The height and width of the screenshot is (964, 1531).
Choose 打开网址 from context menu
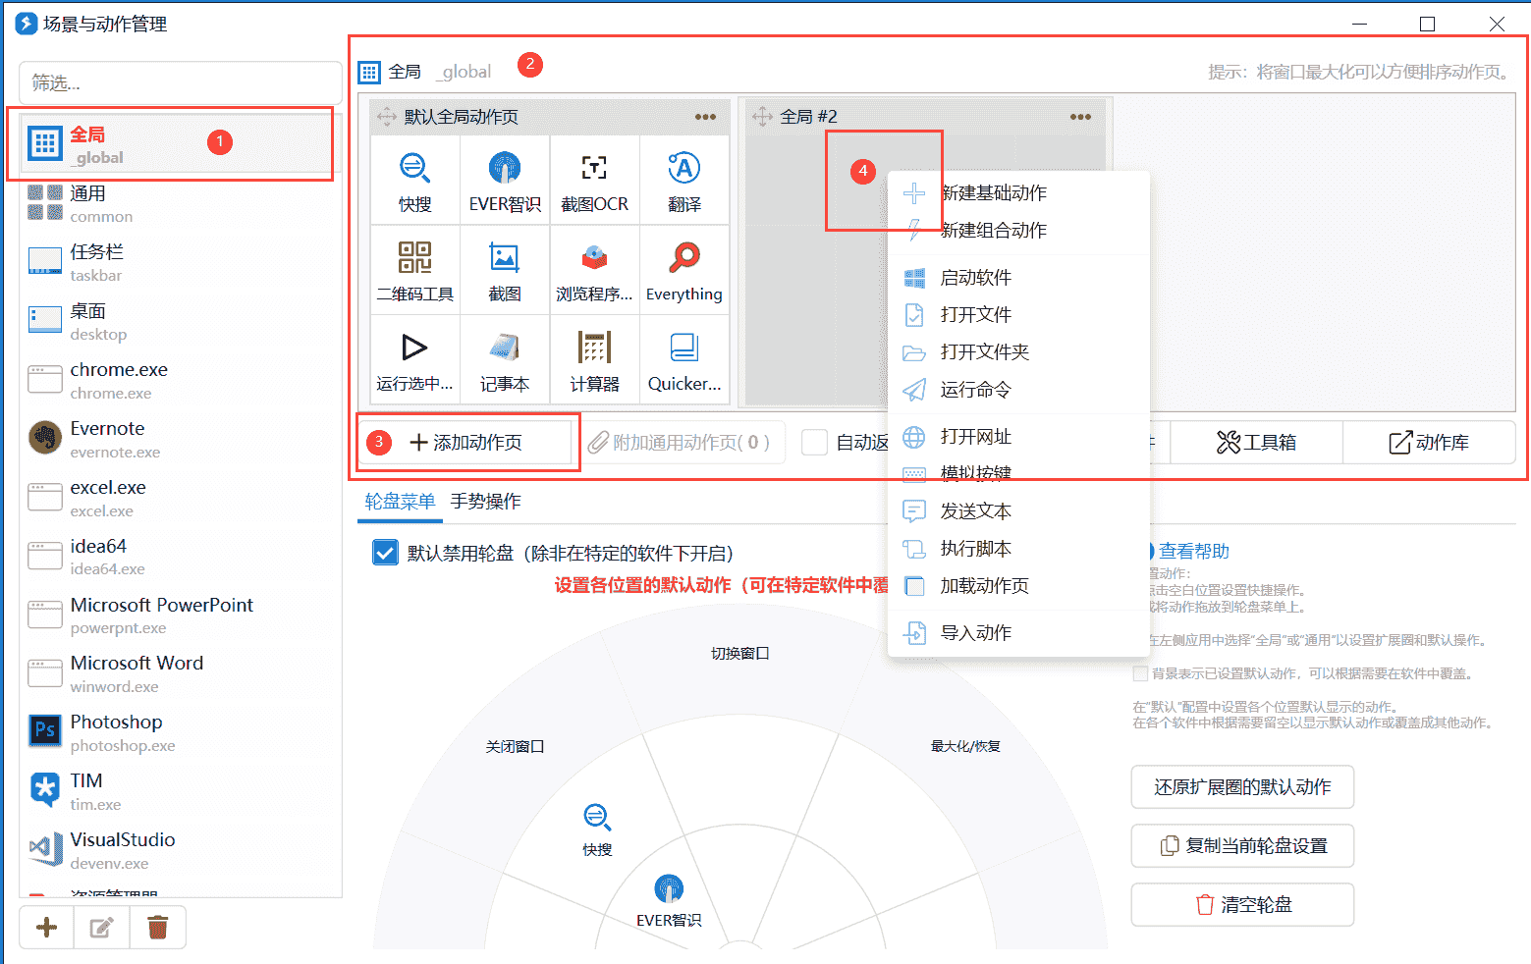point(1018,437)
